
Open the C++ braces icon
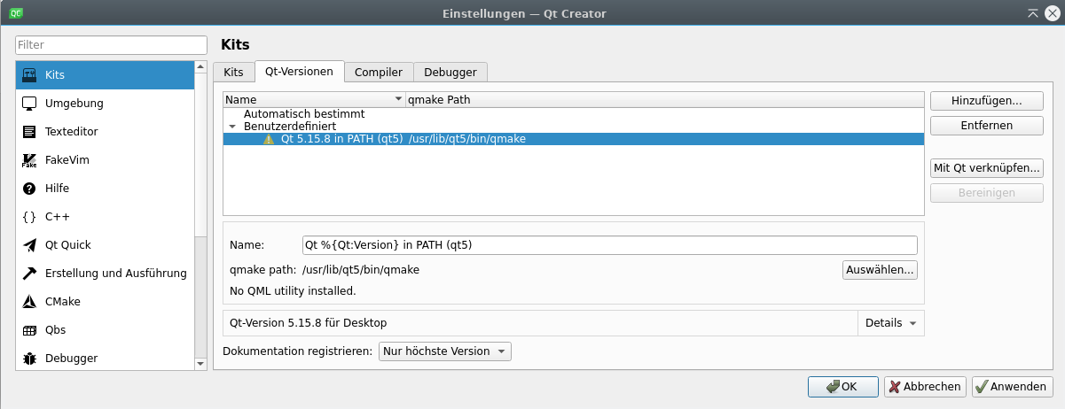click(29, 217)
